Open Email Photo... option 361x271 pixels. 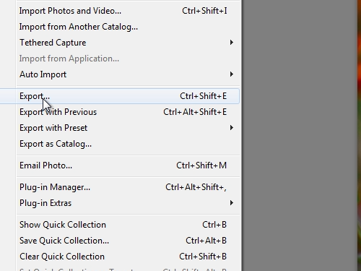pyautogui.click(x=128, y=165)
